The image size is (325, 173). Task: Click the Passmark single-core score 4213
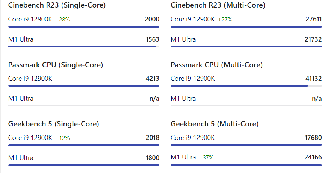tap(152, 79)
